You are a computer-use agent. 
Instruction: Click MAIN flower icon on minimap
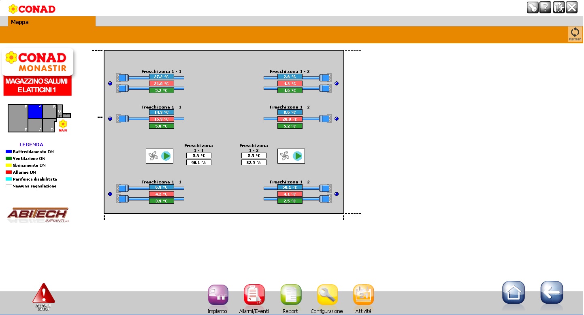pyautogui.click(x=63, y=124)
